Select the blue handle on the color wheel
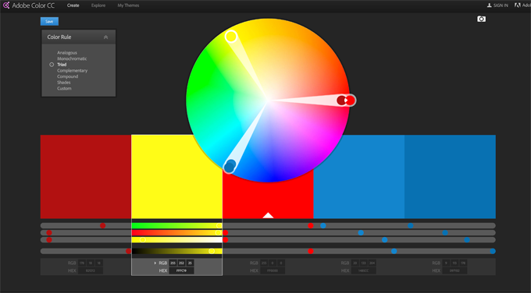Viewport: 531px width, 293px height. (230, 167)
